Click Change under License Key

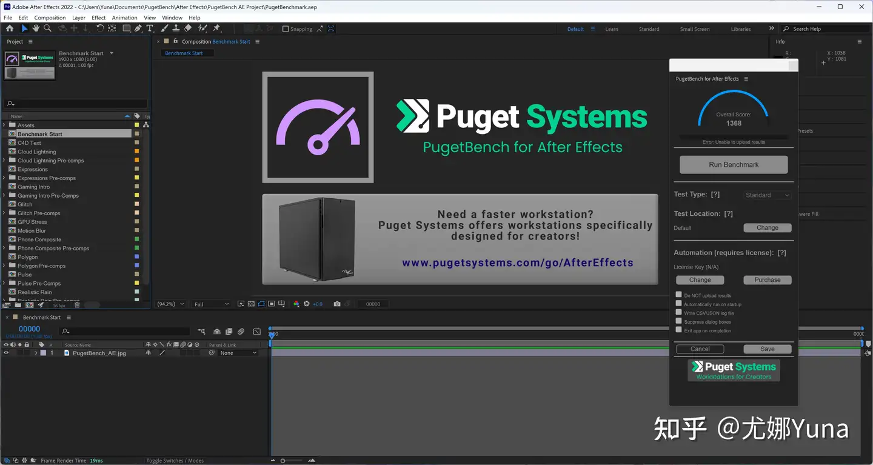tap(700, 280)
